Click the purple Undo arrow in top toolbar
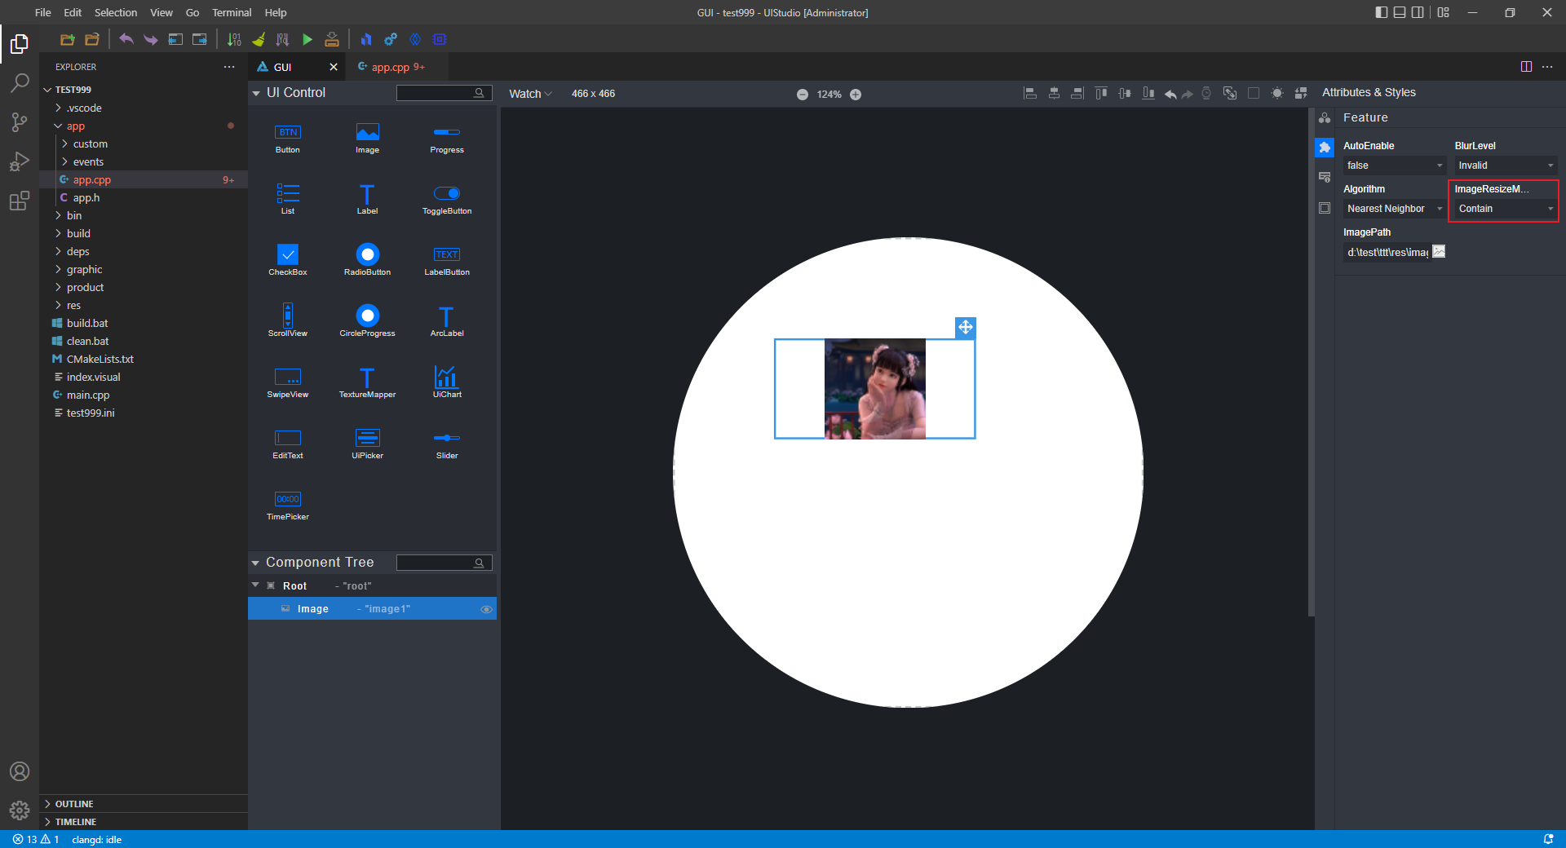 [x=126, y=39]
